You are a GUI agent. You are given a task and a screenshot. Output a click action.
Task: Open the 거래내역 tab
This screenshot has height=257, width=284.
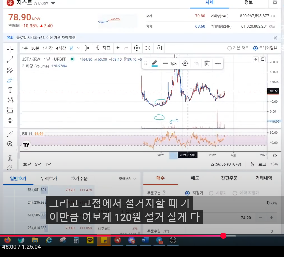pyautogui.click(x=264, y=178)
